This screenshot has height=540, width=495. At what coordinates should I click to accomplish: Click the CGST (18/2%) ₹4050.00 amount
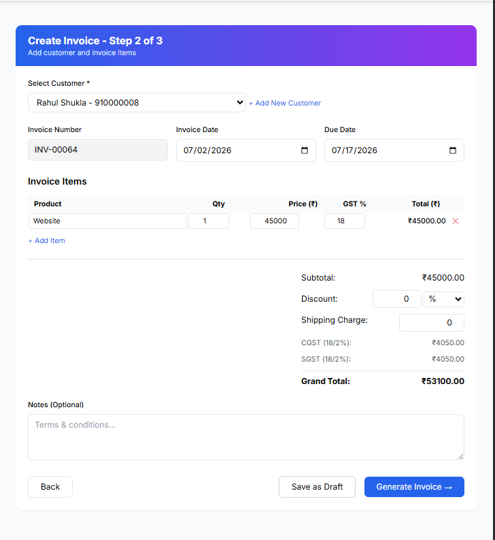coord(448,343)
